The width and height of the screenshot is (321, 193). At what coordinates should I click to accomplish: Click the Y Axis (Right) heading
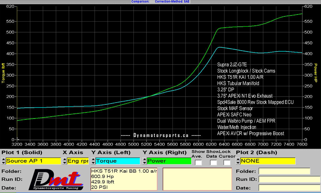(165, 153)
